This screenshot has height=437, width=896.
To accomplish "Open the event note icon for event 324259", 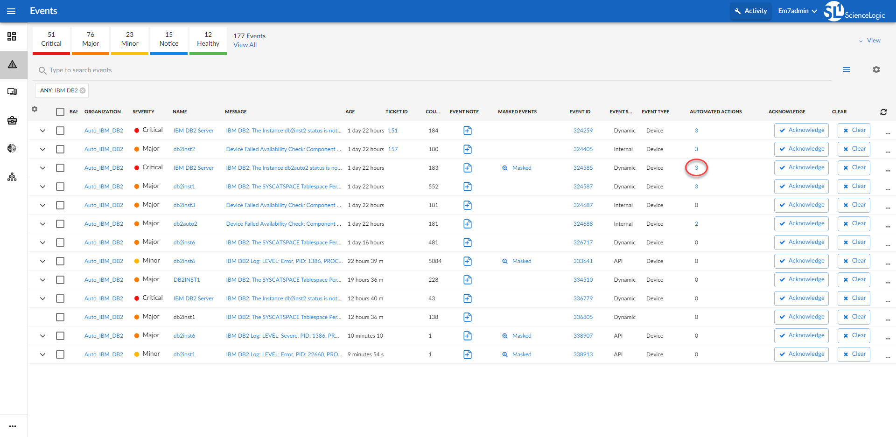I will 467,131.
